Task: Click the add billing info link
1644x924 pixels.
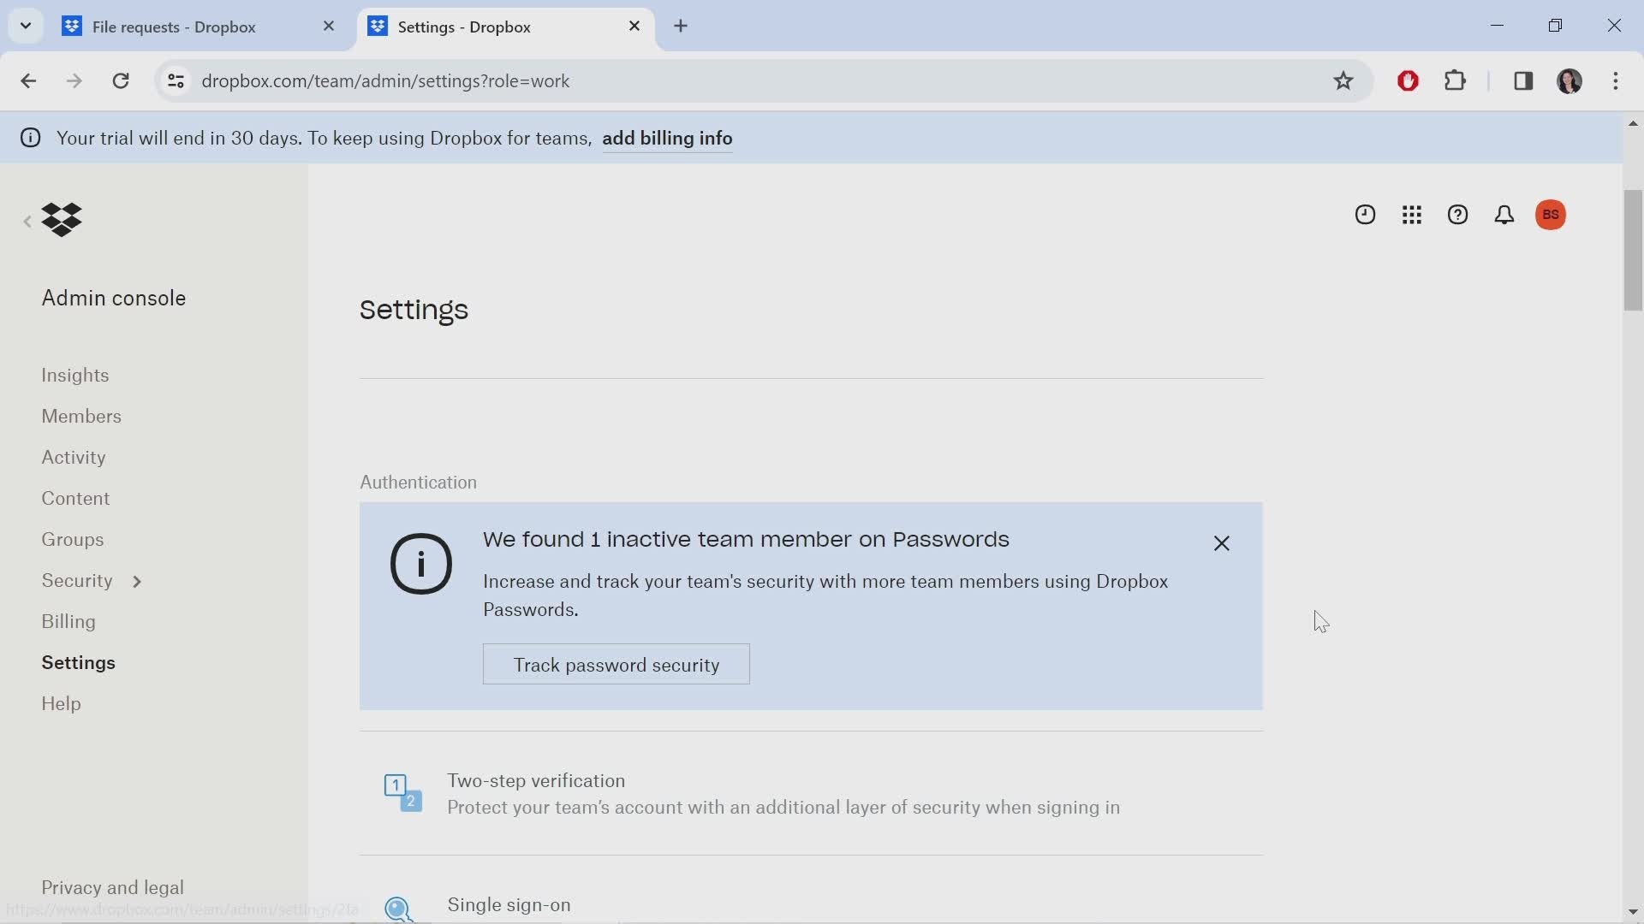Action: pyautogui.click(x=667, y=138)
